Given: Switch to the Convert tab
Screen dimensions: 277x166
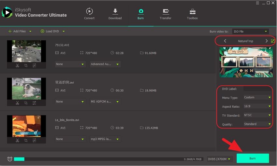Looking at the screenshot, I should (x=89, y=14).
